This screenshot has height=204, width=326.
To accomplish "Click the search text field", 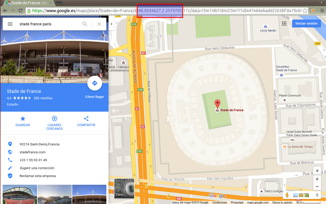I will [49, 24].
